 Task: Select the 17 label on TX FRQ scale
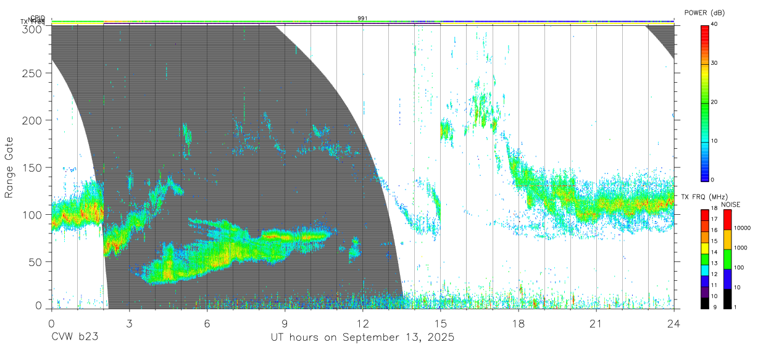[x=715, y=219]
